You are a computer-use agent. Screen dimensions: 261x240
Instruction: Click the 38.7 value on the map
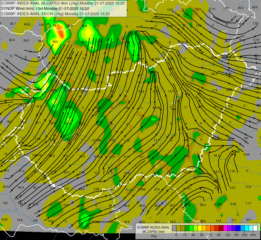(x=13, y=24)
